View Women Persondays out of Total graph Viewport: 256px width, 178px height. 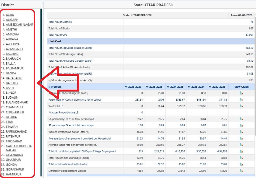pos(241,132)
